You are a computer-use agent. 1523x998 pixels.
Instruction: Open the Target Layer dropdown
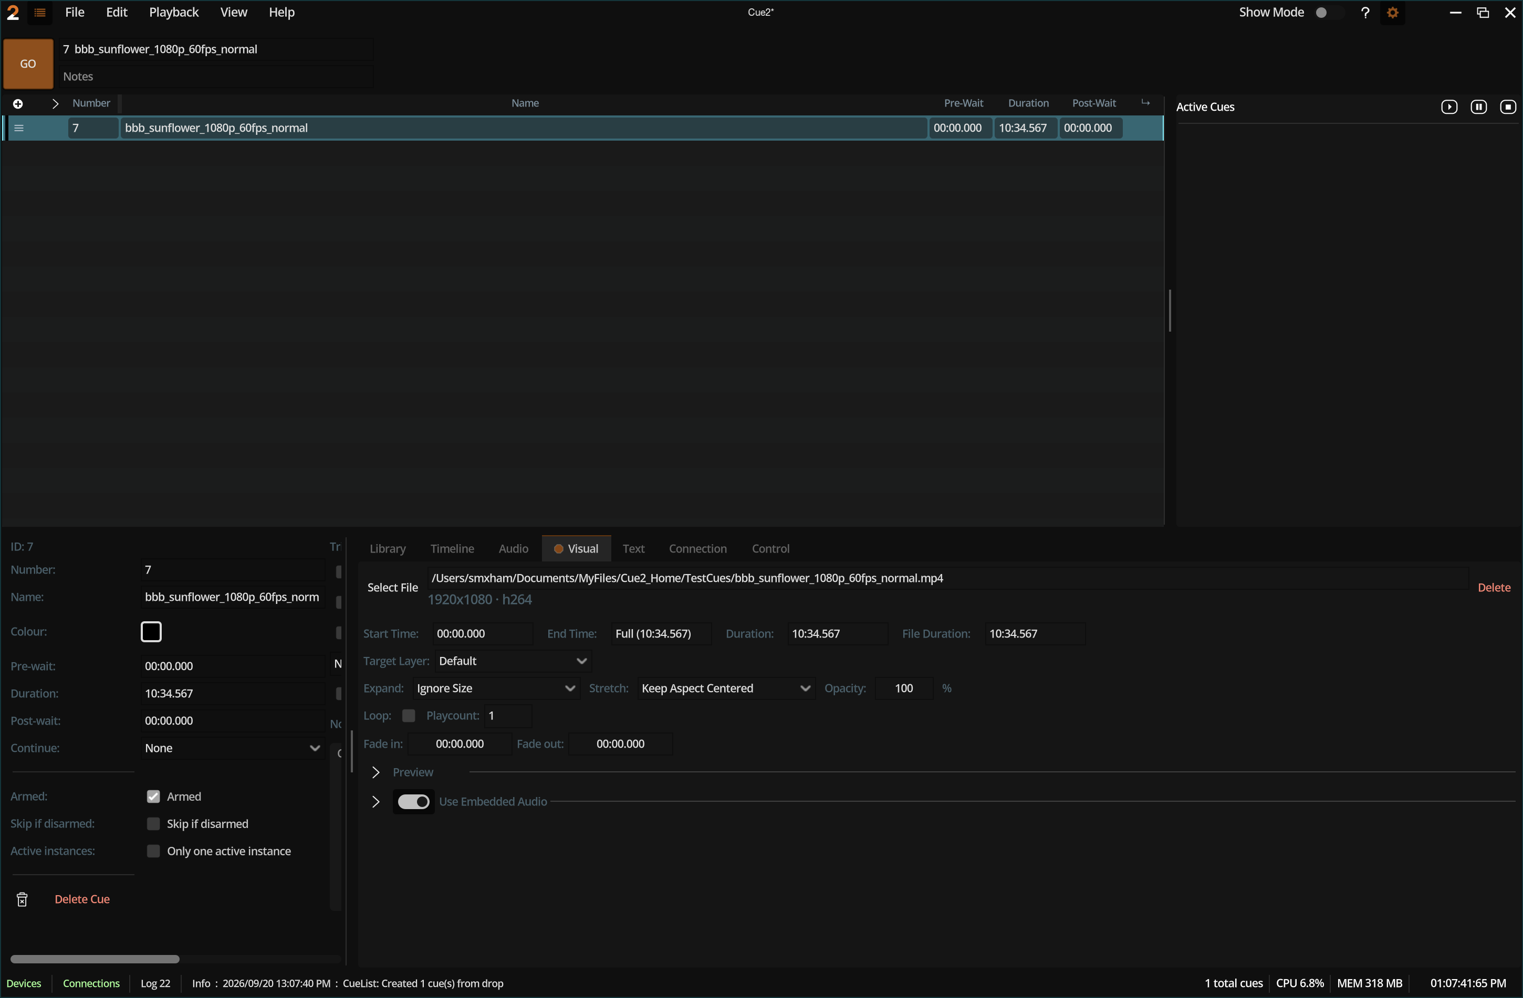tap(513, 661)
